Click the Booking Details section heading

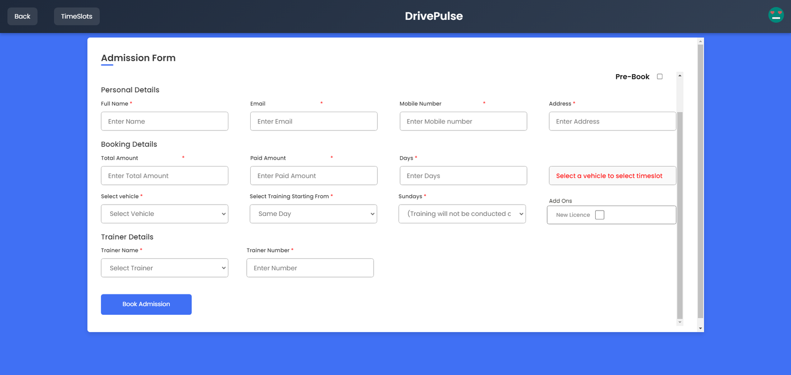click(x=129, y=144)
